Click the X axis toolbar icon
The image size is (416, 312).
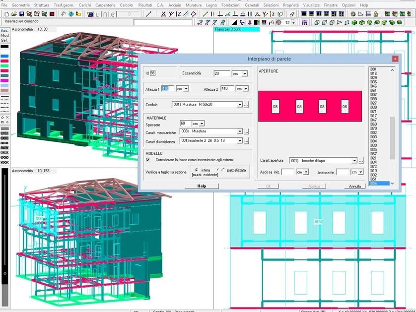coord(164,14)
